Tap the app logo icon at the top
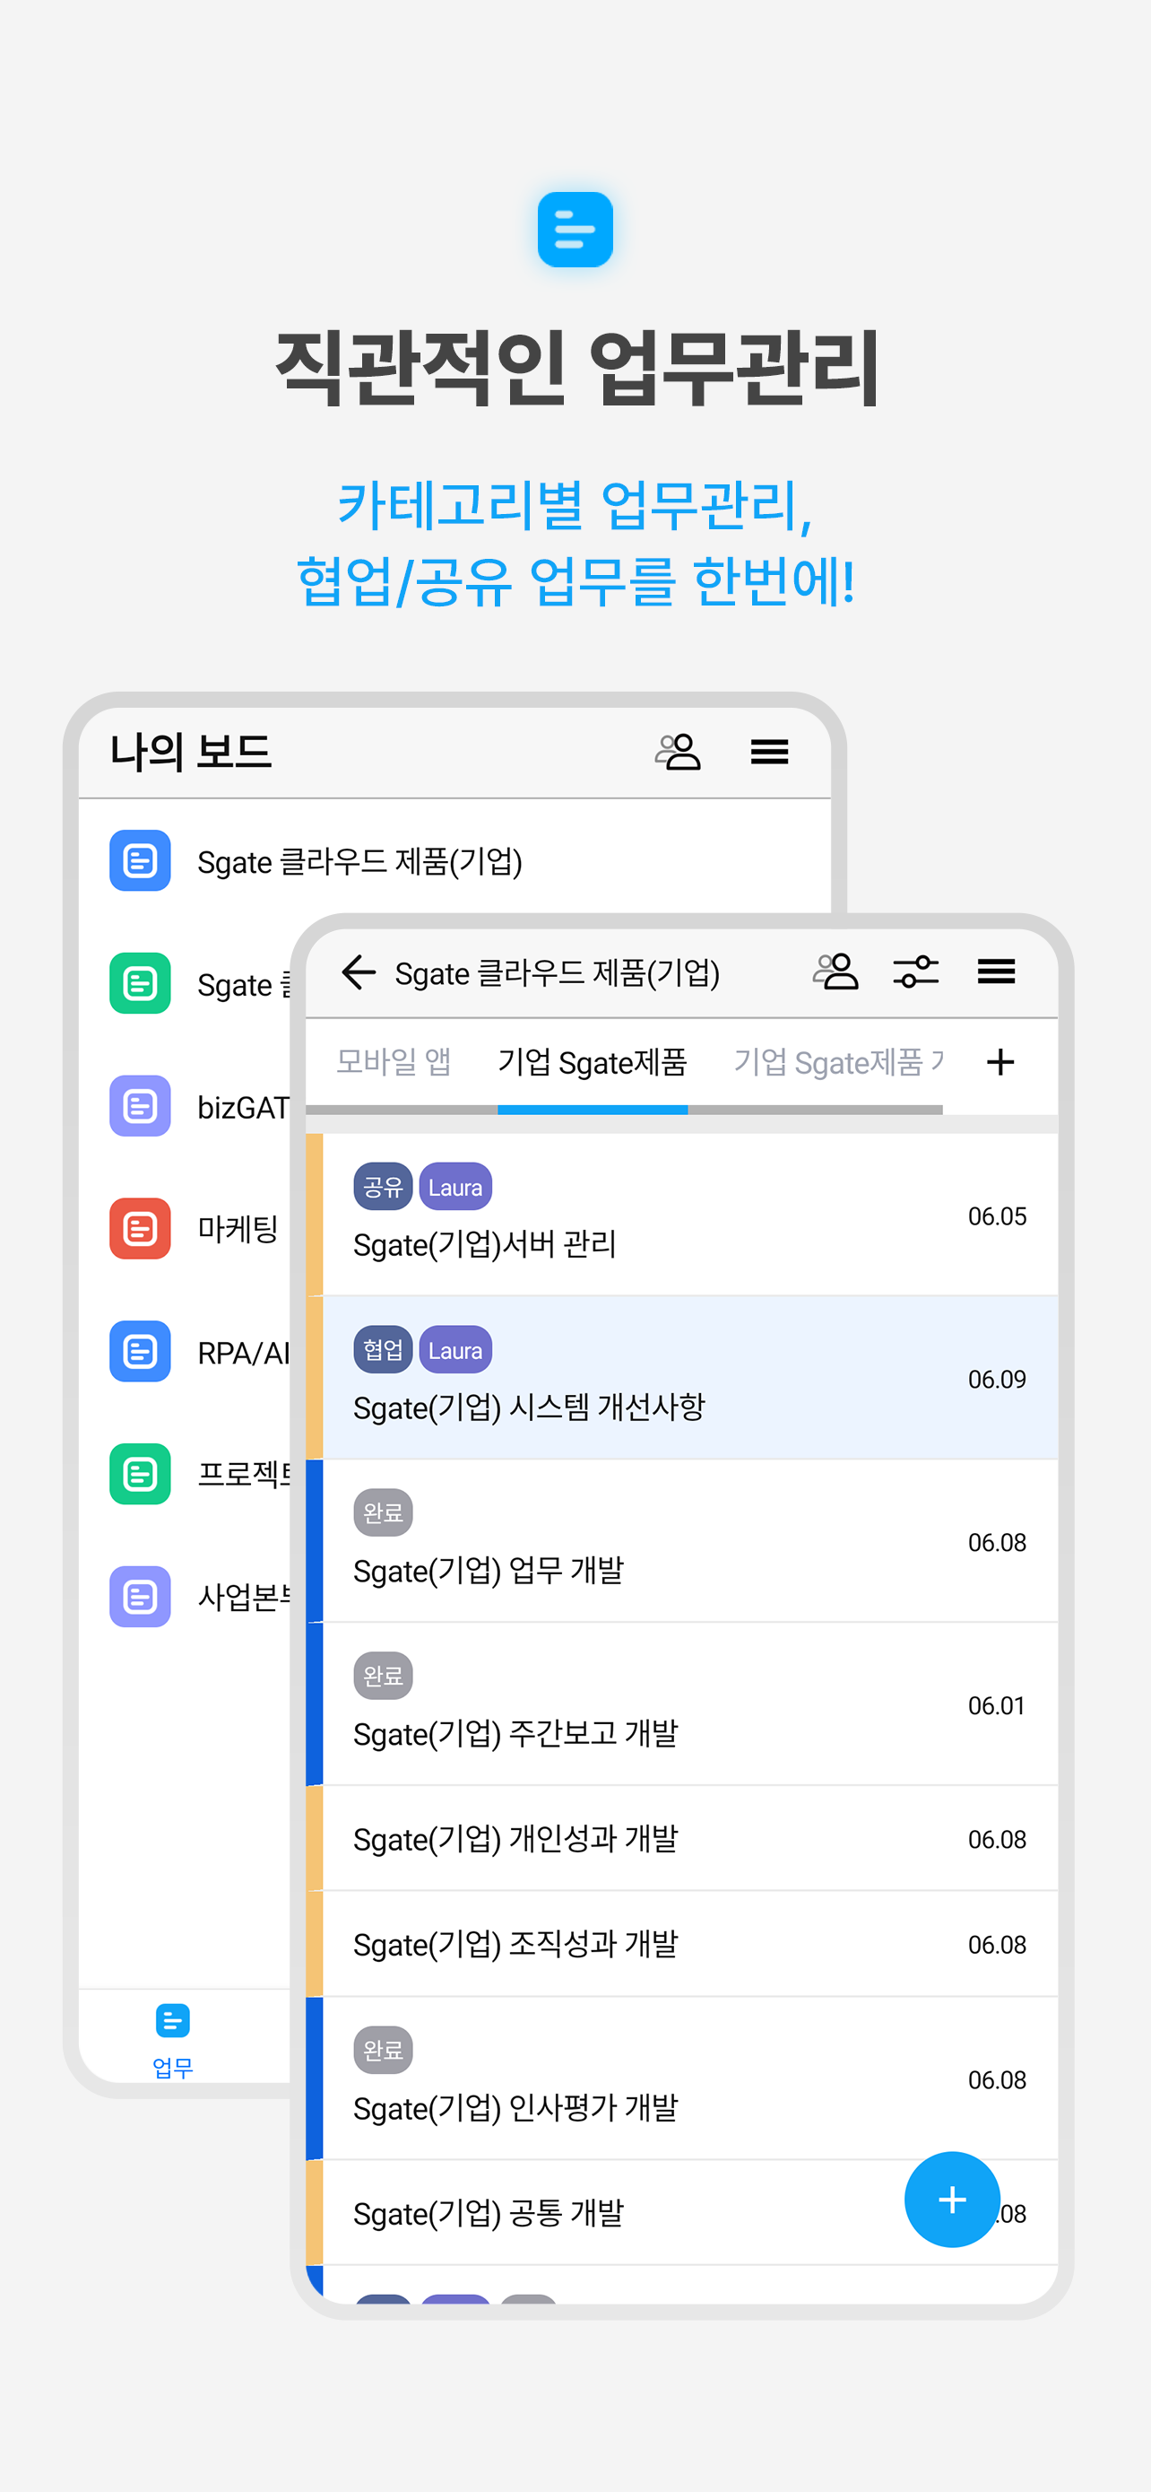 [x=575, y=230]
